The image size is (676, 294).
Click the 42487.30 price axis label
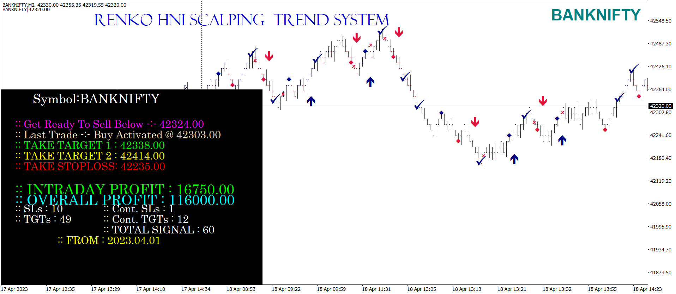[x=660, y=44]
